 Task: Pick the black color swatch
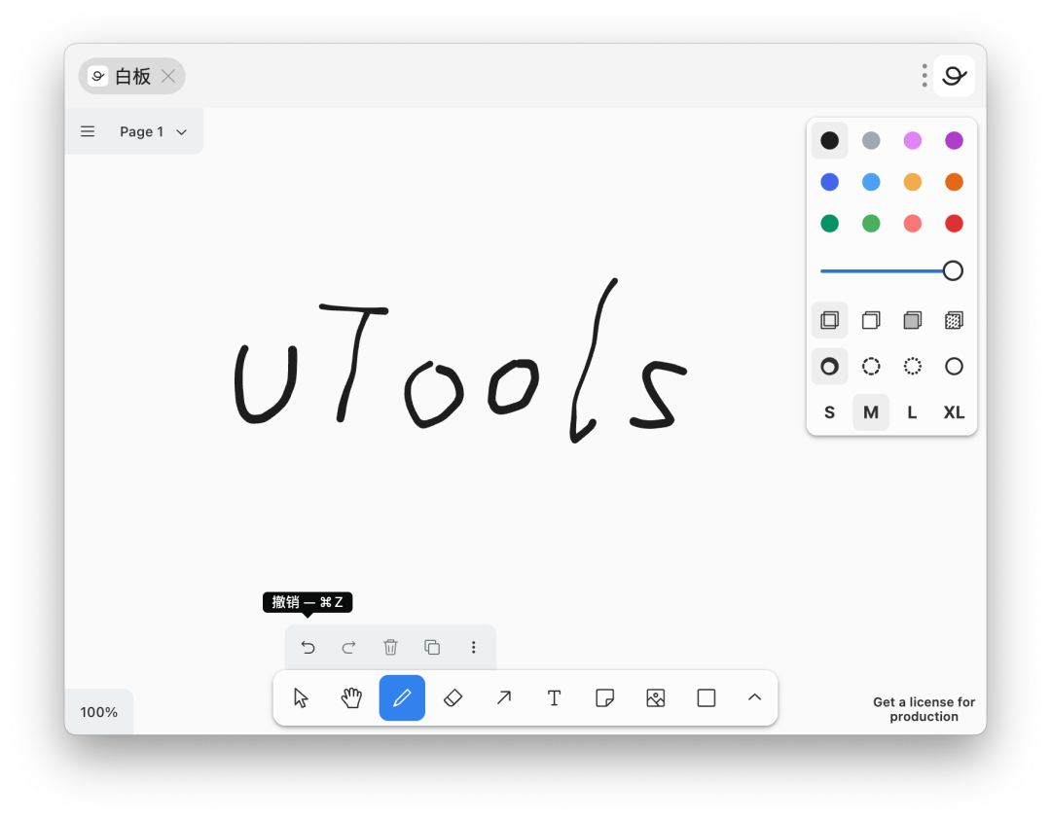point(830,141)
